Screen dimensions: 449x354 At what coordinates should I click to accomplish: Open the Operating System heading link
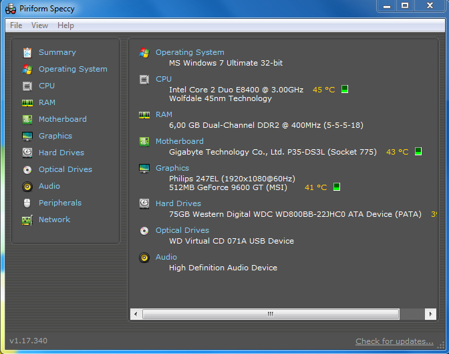190,52
